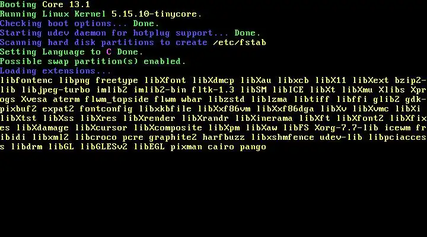Click the 'Possible swap partition(s) enabled.' line
The image size is (427, 237).
[93, 62]
